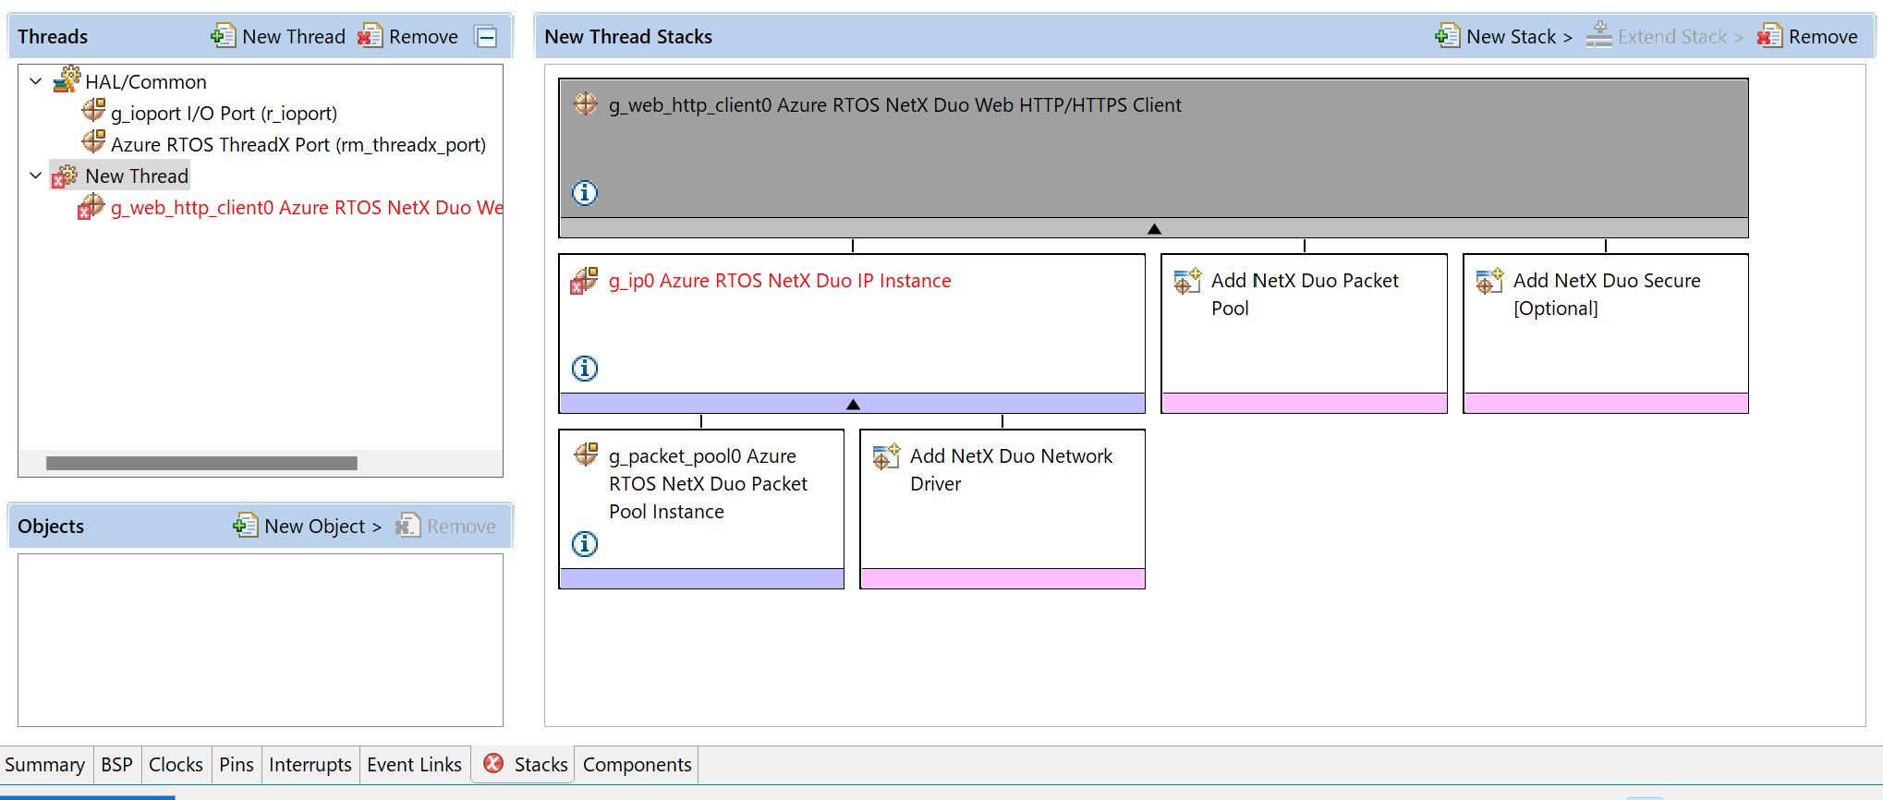Screen dimensions: 1883x800
Task: Select the red g_web_http_client0 tree entry
Action: [307, 208]
